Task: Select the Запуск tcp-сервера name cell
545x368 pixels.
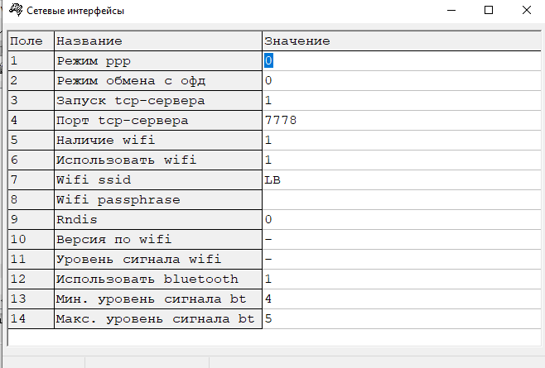Action: [158, 100]
